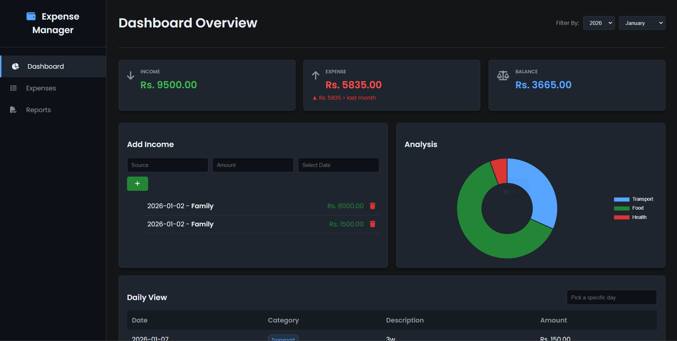The height and width of the screenshot is (341, 677).
Task: Click the wallet logo icon beside Expense Manager
Action: coord(31,16)
